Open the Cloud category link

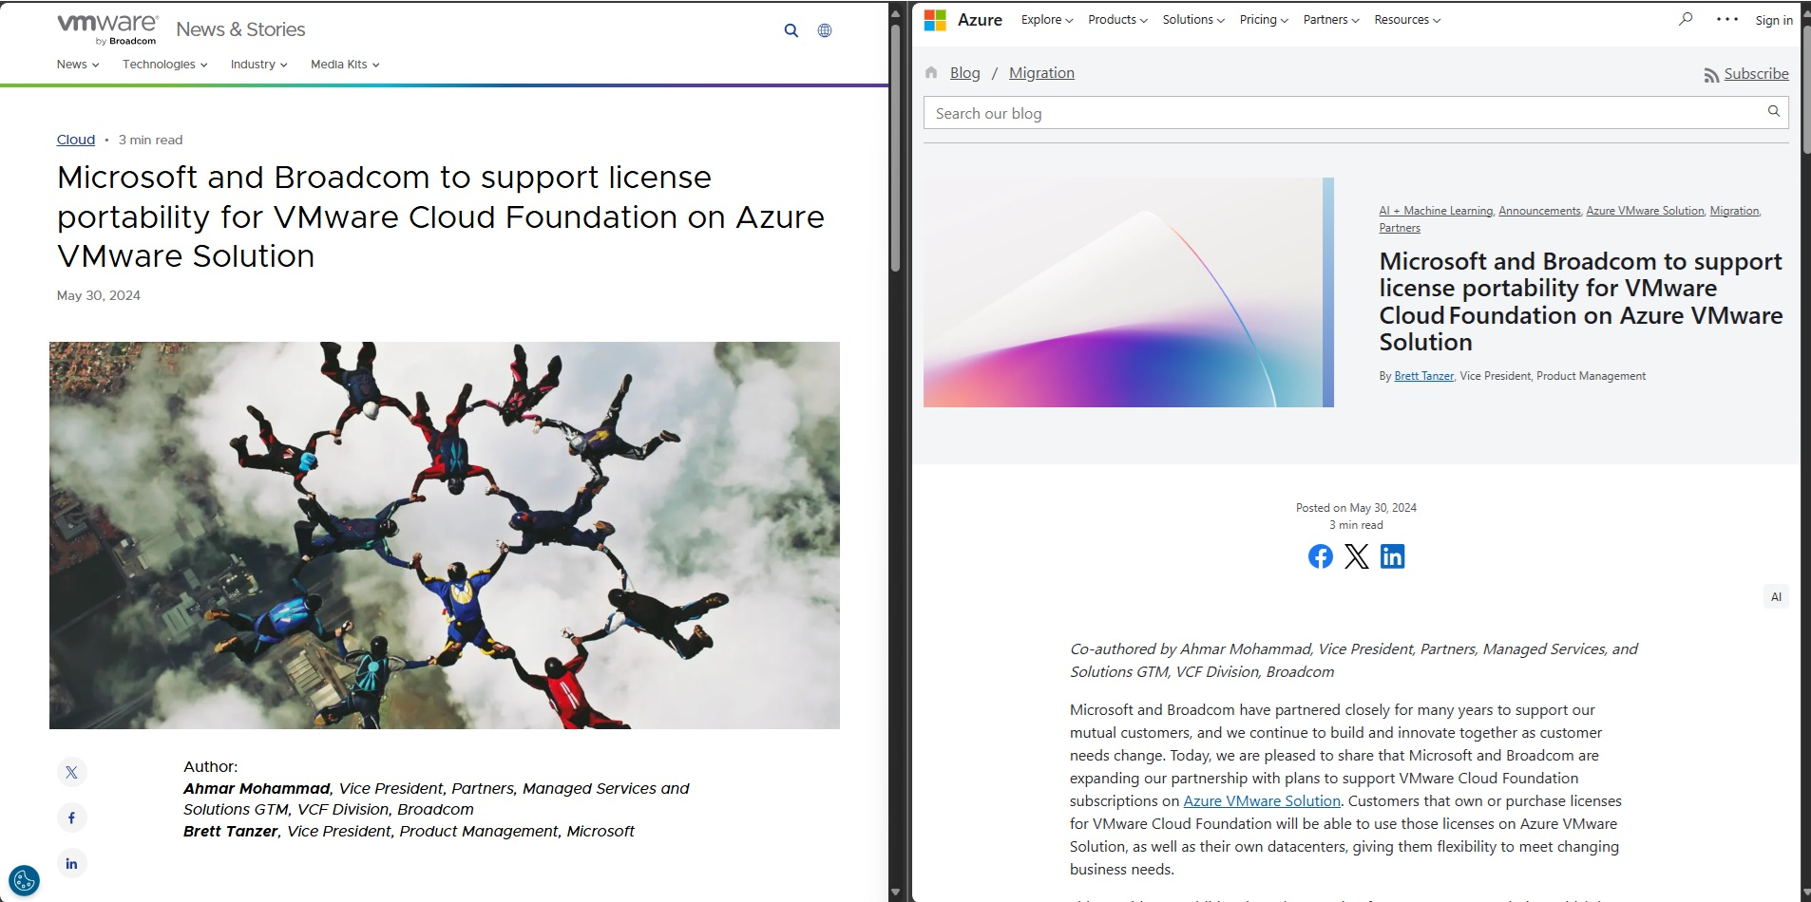tap(76, 140)
